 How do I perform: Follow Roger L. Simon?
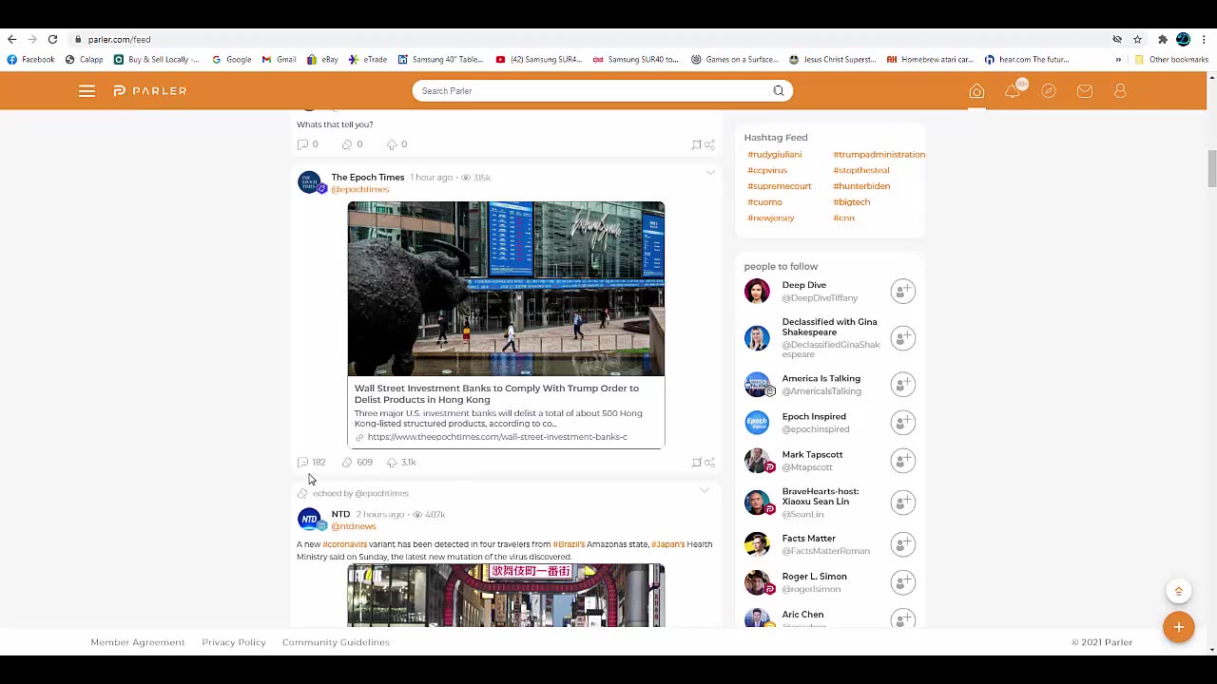(903, 582)
